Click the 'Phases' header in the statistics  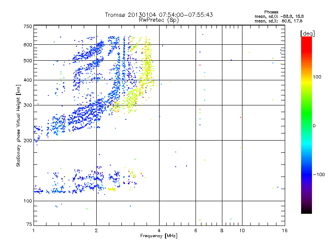pyautogui.click(x=271, y=12)
